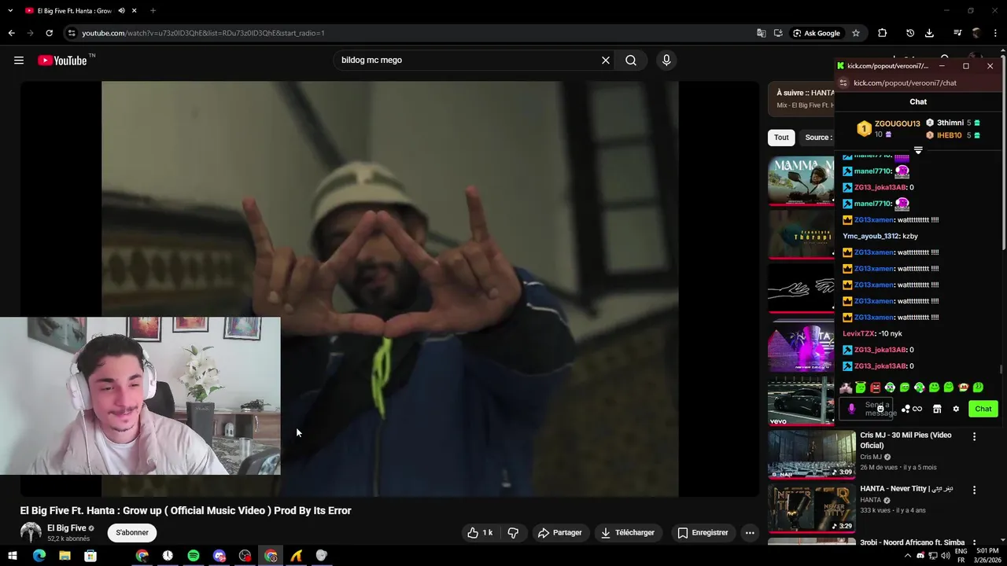
Task: Send message with green Chat button
Action: tap(983, 409)
